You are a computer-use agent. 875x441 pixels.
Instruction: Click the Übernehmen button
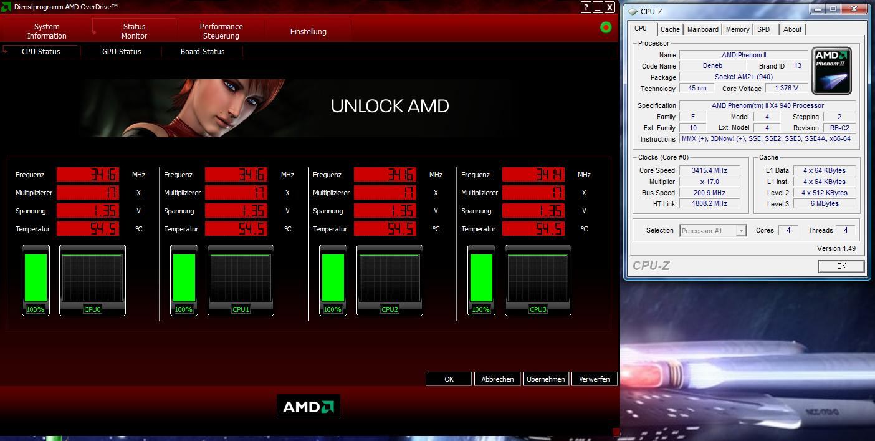[546, 379]
